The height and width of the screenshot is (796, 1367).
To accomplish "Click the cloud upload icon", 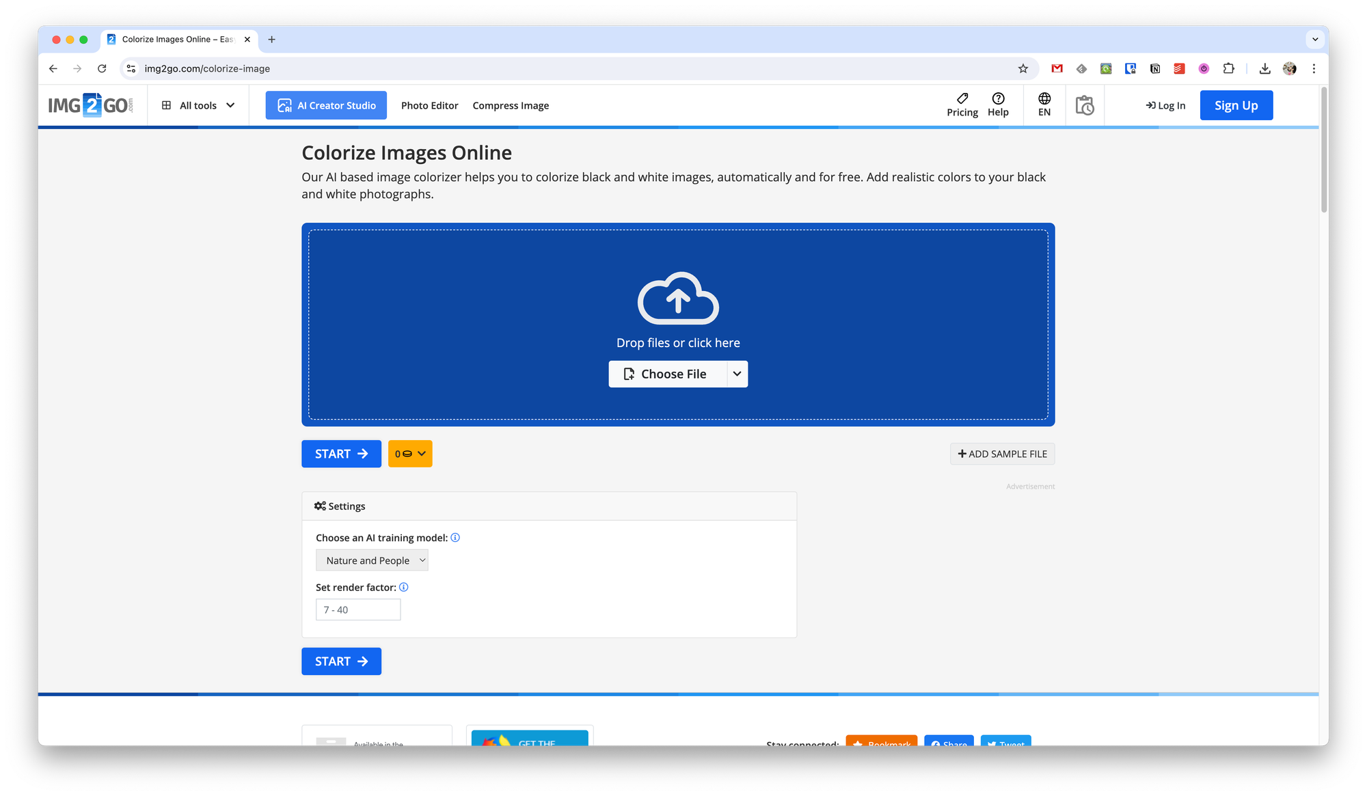I will tap(678, 299).
